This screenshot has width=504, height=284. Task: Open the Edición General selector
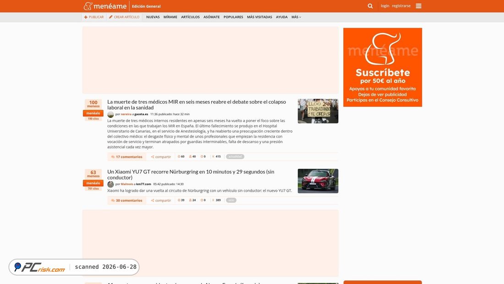(146, 6)
